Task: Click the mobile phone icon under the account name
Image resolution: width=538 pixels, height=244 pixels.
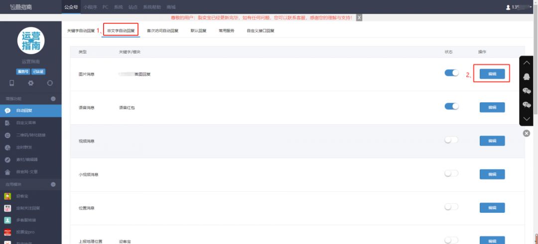Action: (11, 83)
